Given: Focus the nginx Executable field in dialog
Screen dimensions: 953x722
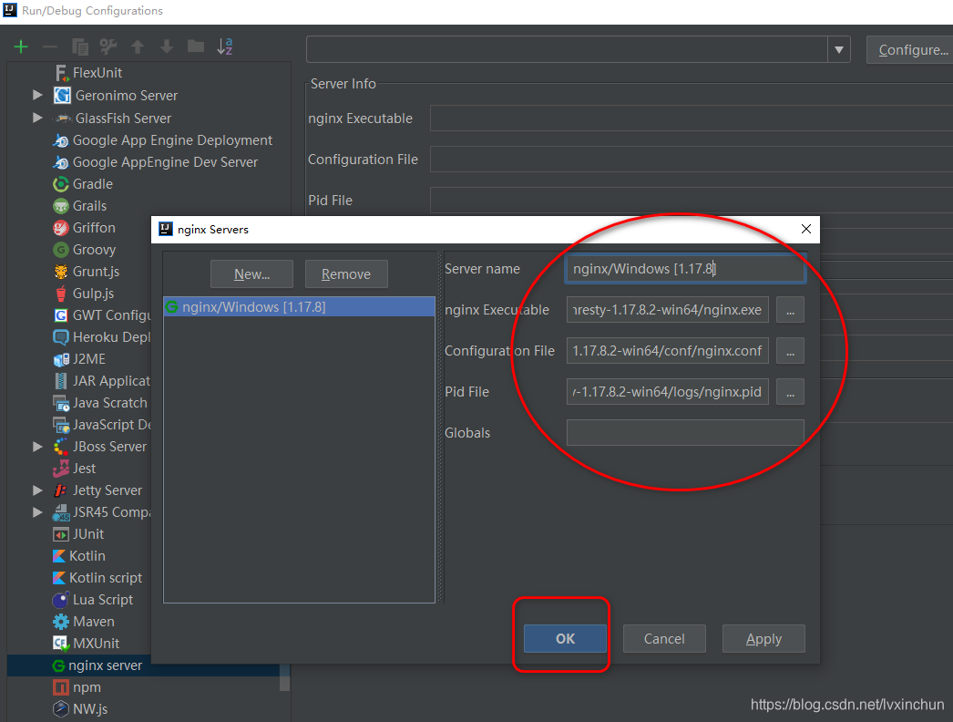Looking at the screenshot, I should (x=667, y=310).
